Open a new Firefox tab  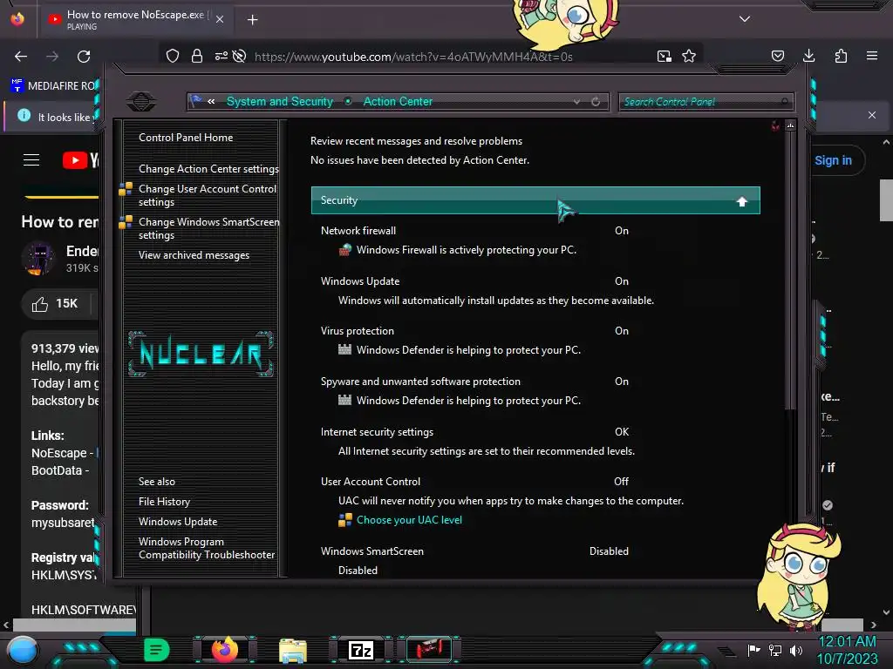coord(253,20)
